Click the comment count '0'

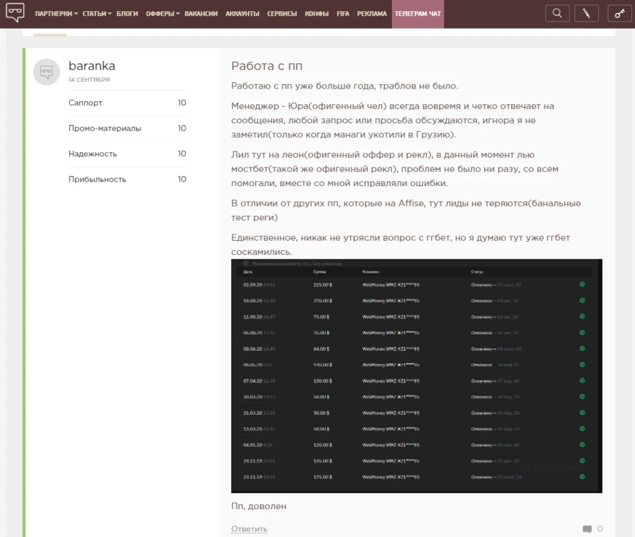point(600,529)
